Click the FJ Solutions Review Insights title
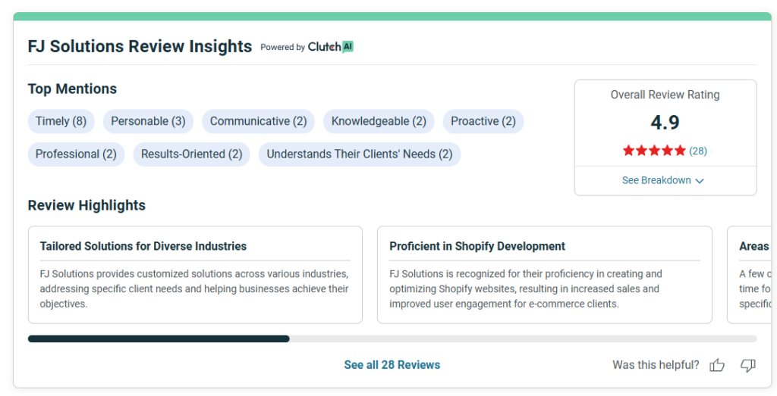This screenshot has width=777, height=396. tap(140, 46)
